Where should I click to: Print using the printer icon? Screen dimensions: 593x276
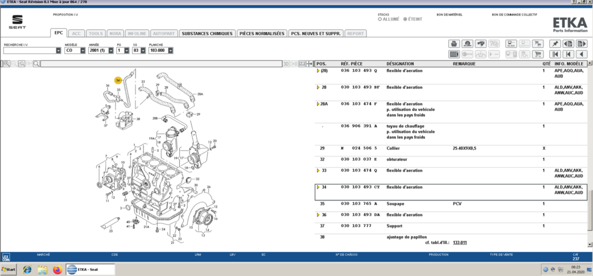454,44
